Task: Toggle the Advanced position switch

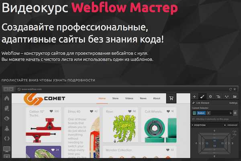Action: pyautogui.click(x=225, y=125)
